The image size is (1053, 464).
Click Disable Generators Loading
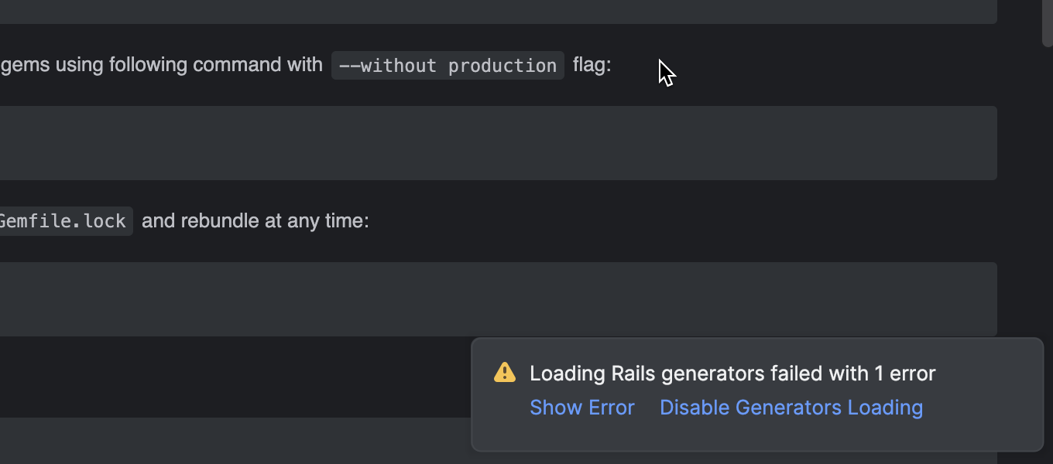click(791, 408)
